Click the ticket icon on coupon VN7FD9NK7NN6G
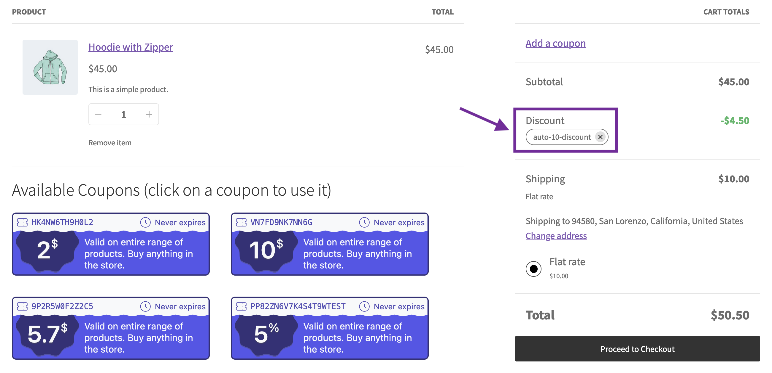This screenshot has width=772, height=373. pos(242,222)
